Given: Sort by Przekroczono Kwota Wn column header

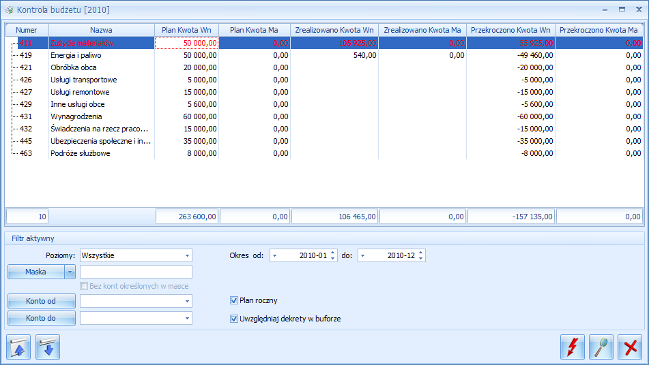Looking at the screenshot, I should click(x=510, y=30).
